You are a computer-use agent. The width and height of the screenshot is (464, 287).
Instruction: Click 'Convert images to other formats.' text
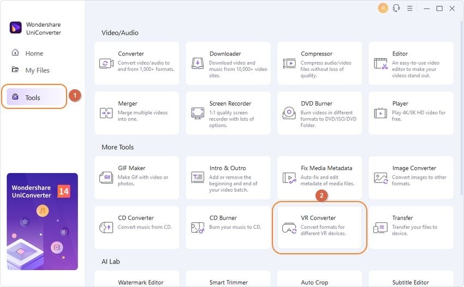pos(419,180)
